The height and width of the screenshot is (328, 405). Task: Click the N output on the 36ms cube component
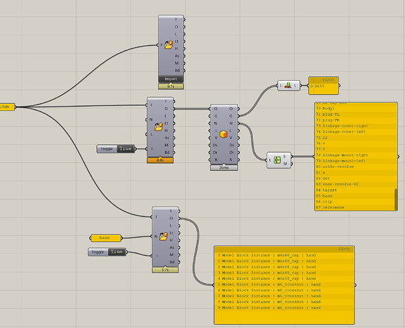point(231,123)
